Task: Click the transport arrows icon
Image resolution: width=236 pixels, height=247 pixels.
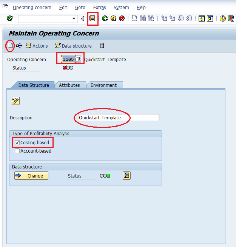Action: [x=19, y=46]
